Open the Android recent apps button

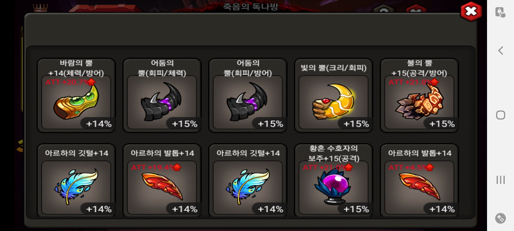[501, 180]
